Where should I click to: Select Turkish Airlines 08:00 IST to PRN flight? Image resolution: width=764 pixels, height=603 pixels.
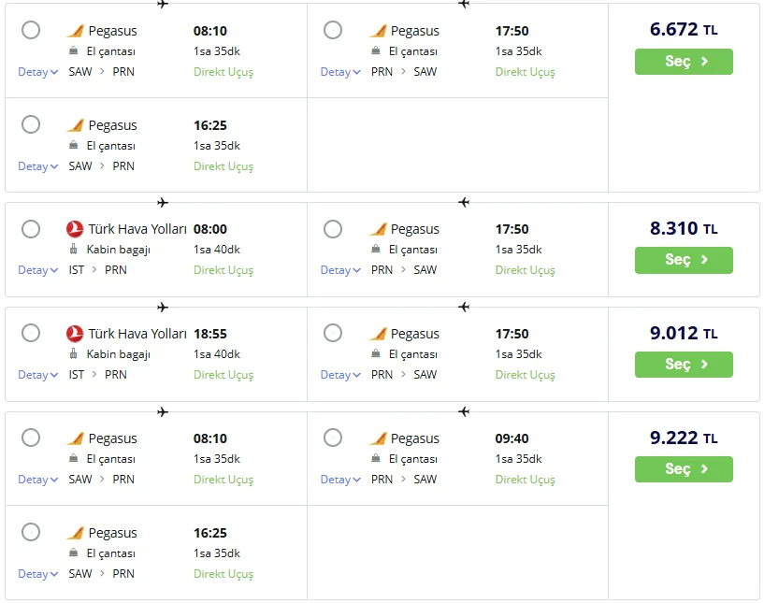click(31, 229)
